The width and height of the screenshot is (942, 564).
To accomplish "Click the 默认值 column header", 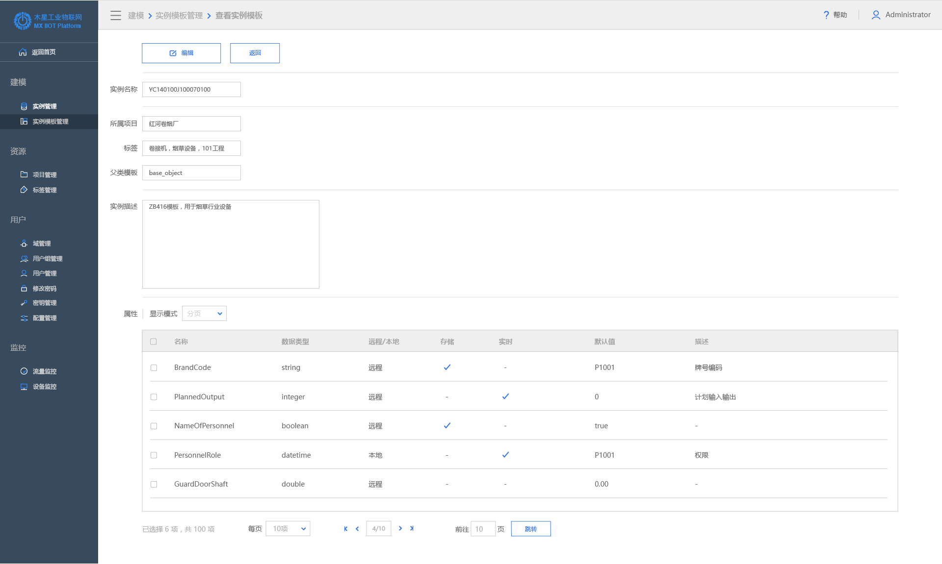I will [605, 342].
